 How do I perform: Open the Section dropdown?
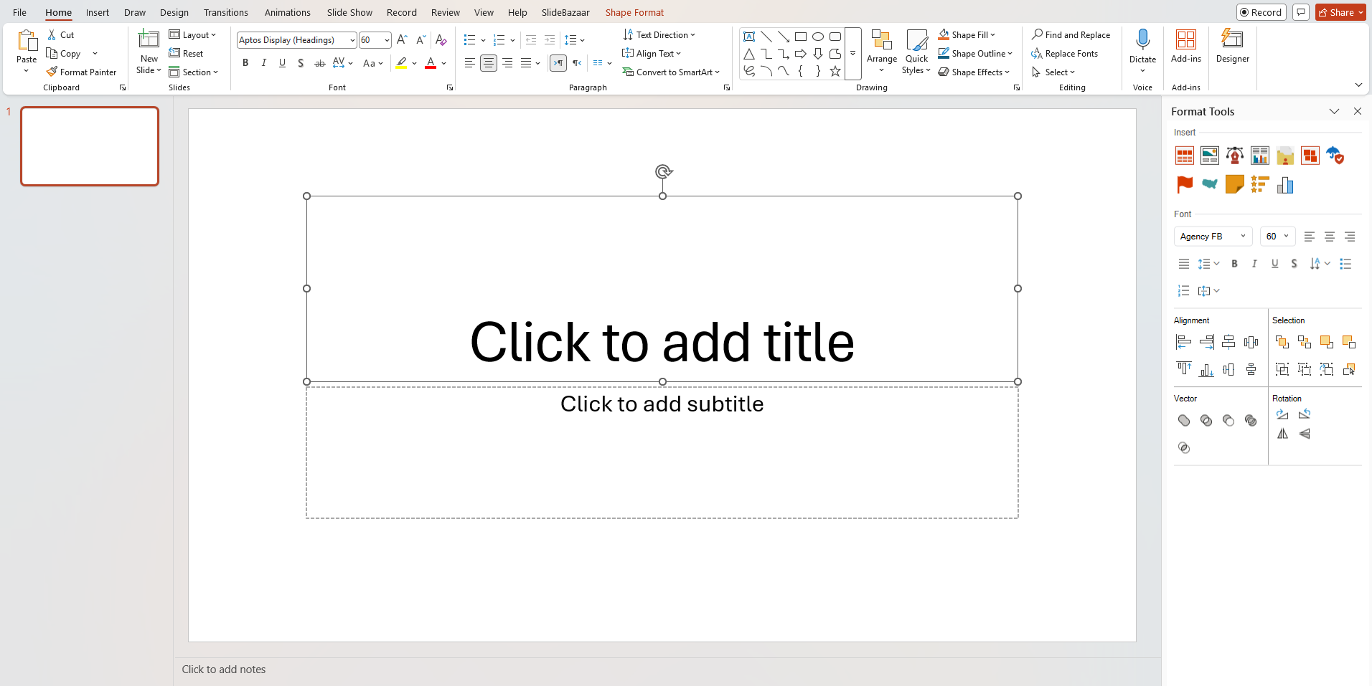point(194,72)
